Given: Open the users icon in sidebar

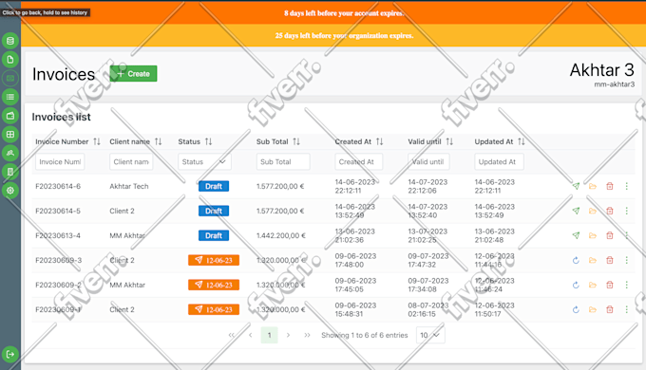Looking at the screenshot, I should point(10,153).
